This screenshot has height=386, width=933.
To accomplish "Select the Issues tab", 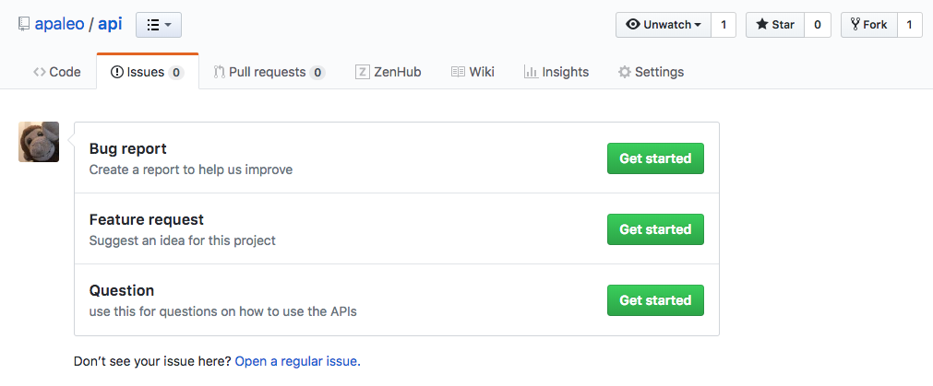I will pos(148,72).
